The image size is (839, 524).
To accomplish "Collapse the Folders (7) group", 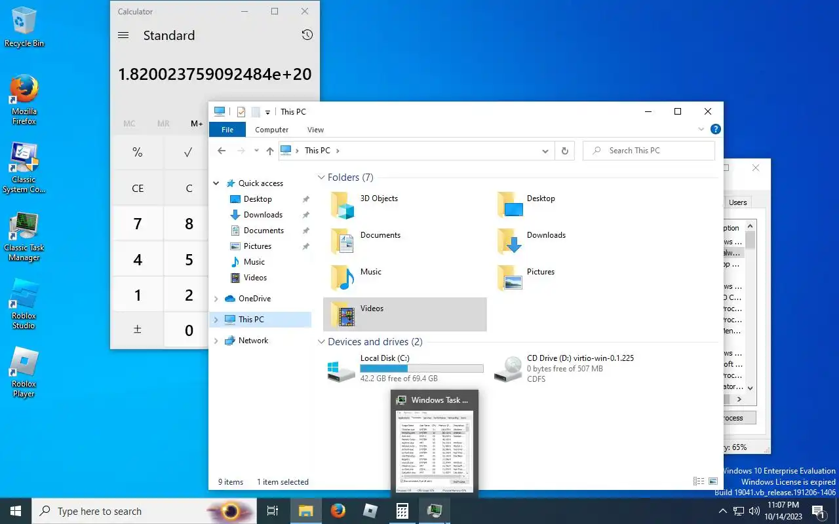I will point(321,178).
